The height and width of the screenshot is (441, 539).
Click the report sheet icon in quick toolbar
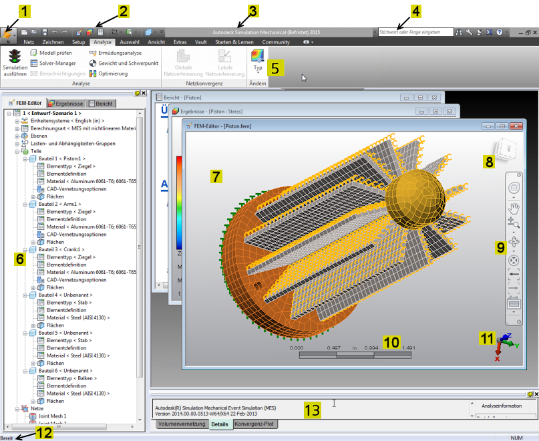pyautogui.click(x=100, y=32)
